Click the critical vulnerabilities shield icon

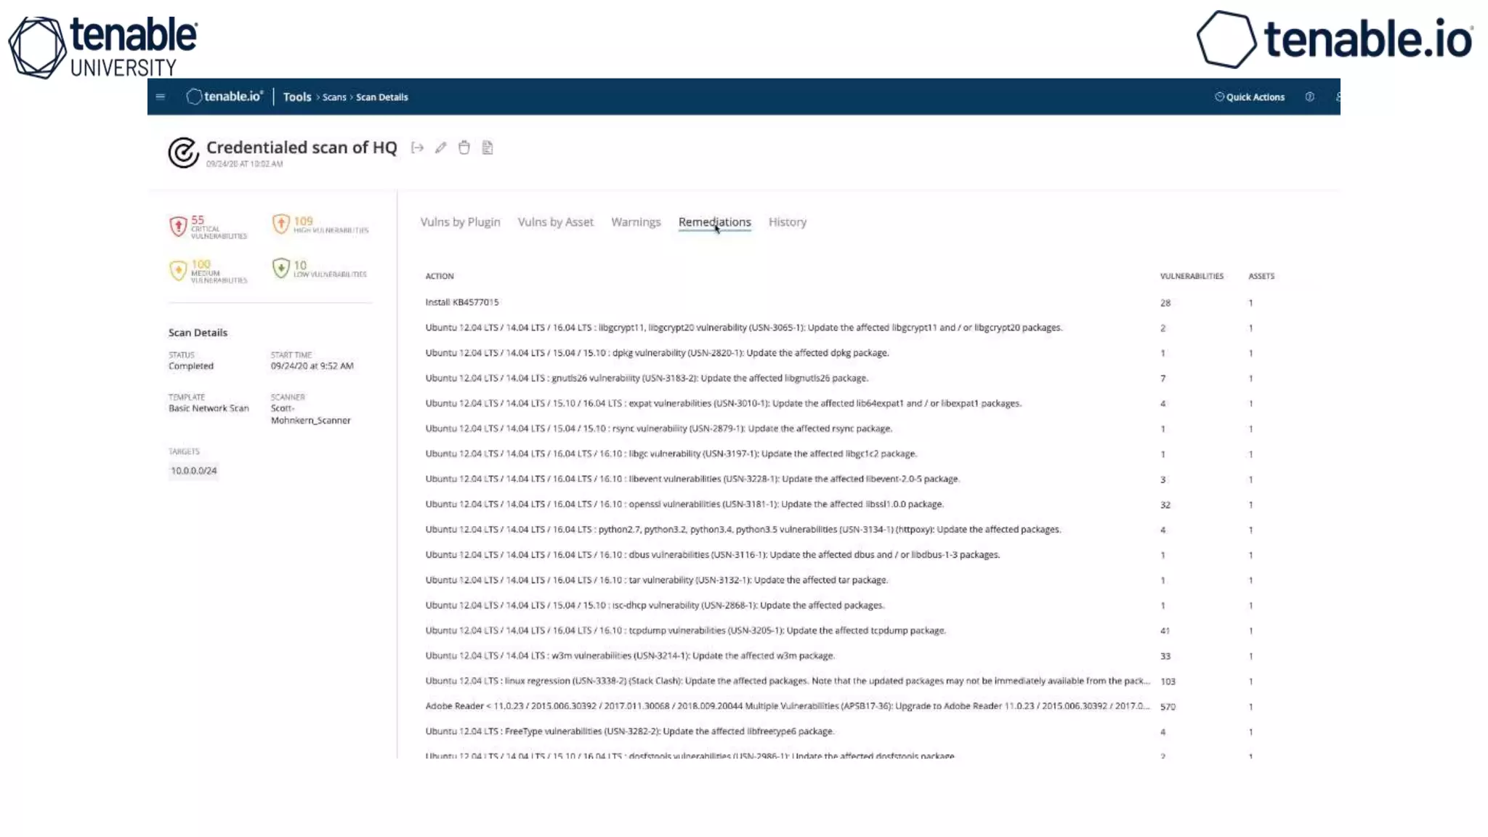pyautogui.click(x=178, y=226)
